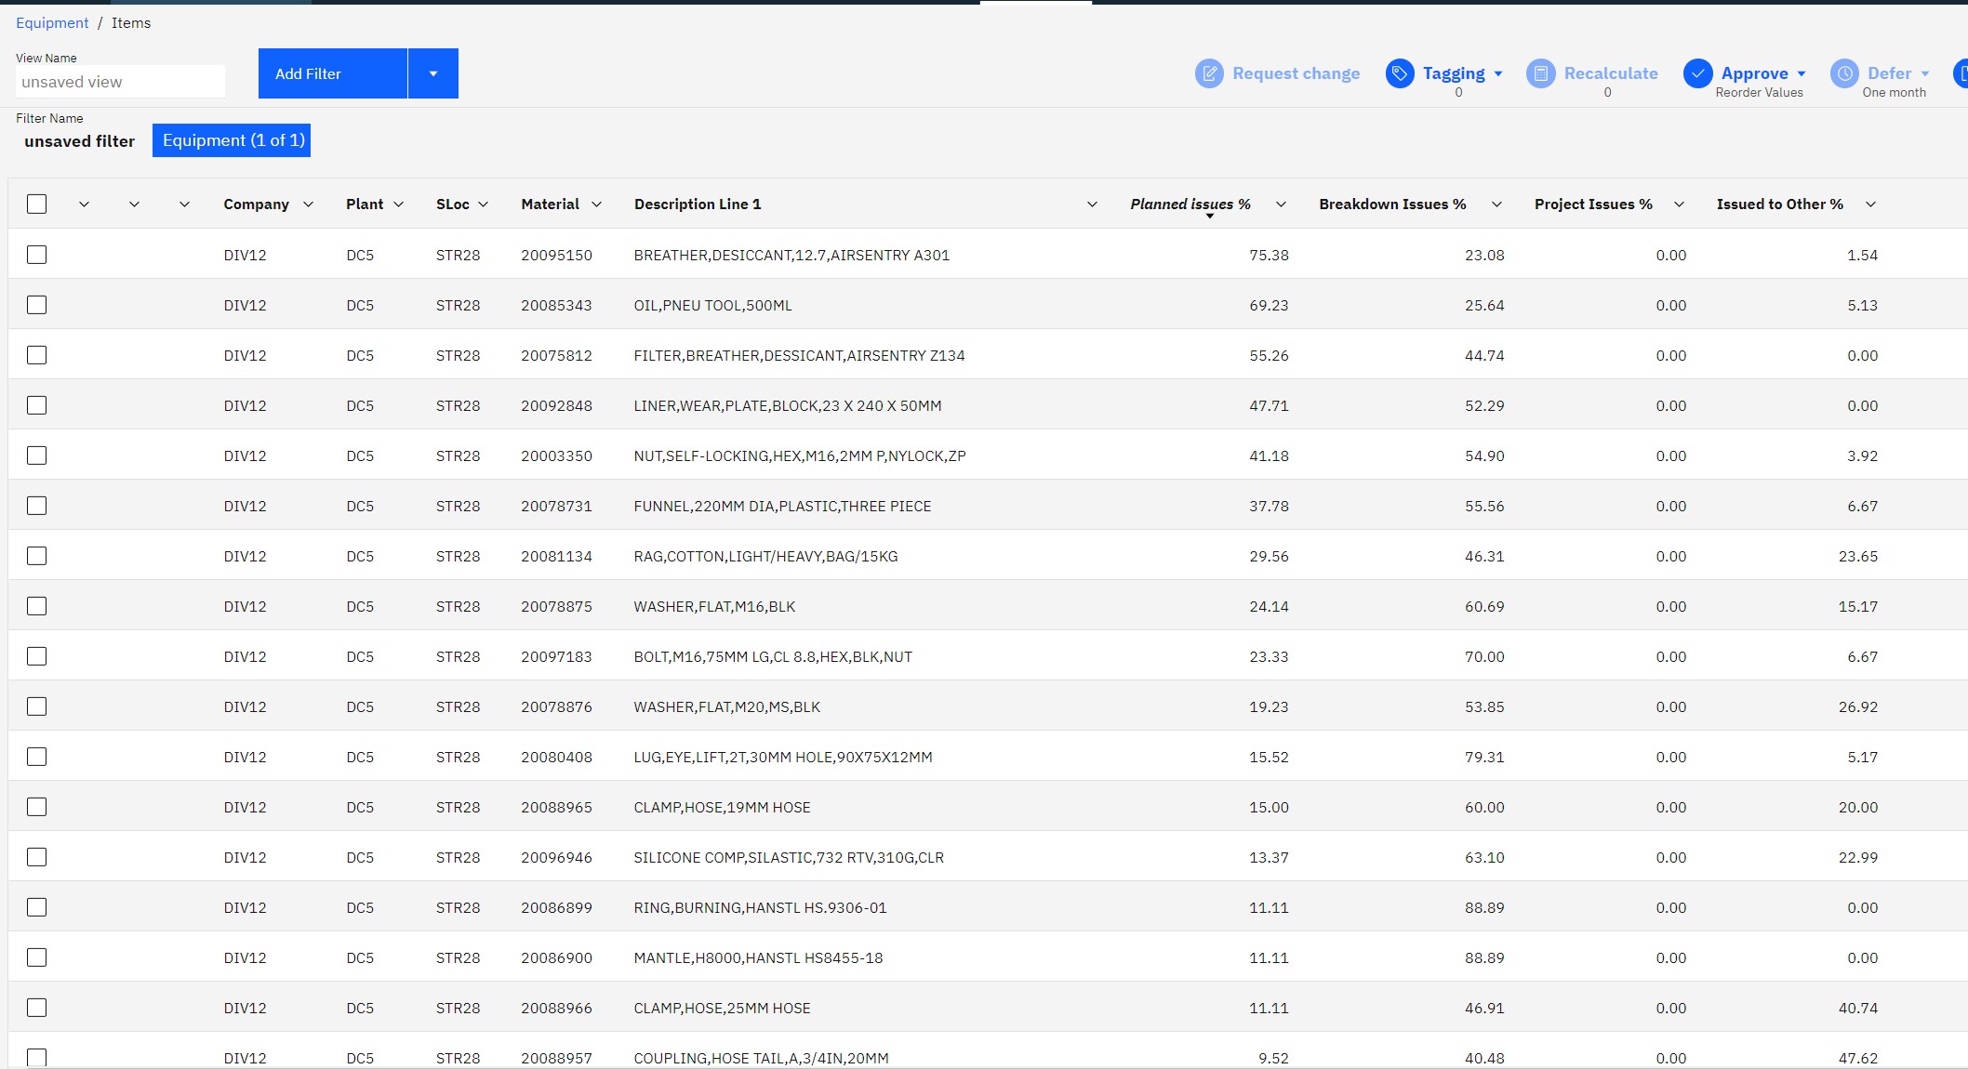Open the Defer dropdown arrow

[1924, 73]
